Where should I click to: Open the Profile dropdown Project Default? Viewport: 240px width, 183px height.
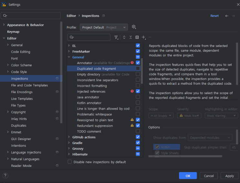coord(104,27)
